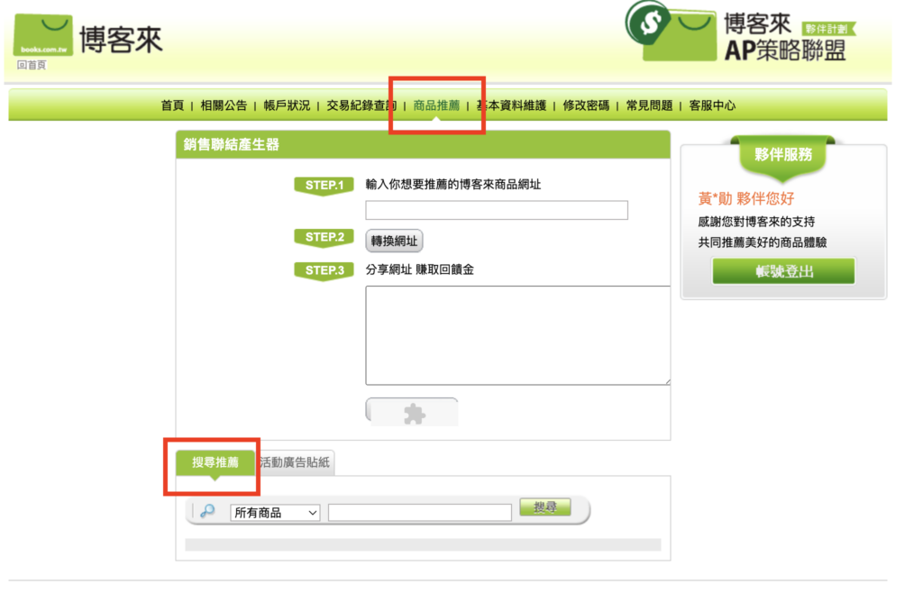Go to 客服中心 in the navigation bar
This screenshot has height=593, width=923.
point(712,105)
